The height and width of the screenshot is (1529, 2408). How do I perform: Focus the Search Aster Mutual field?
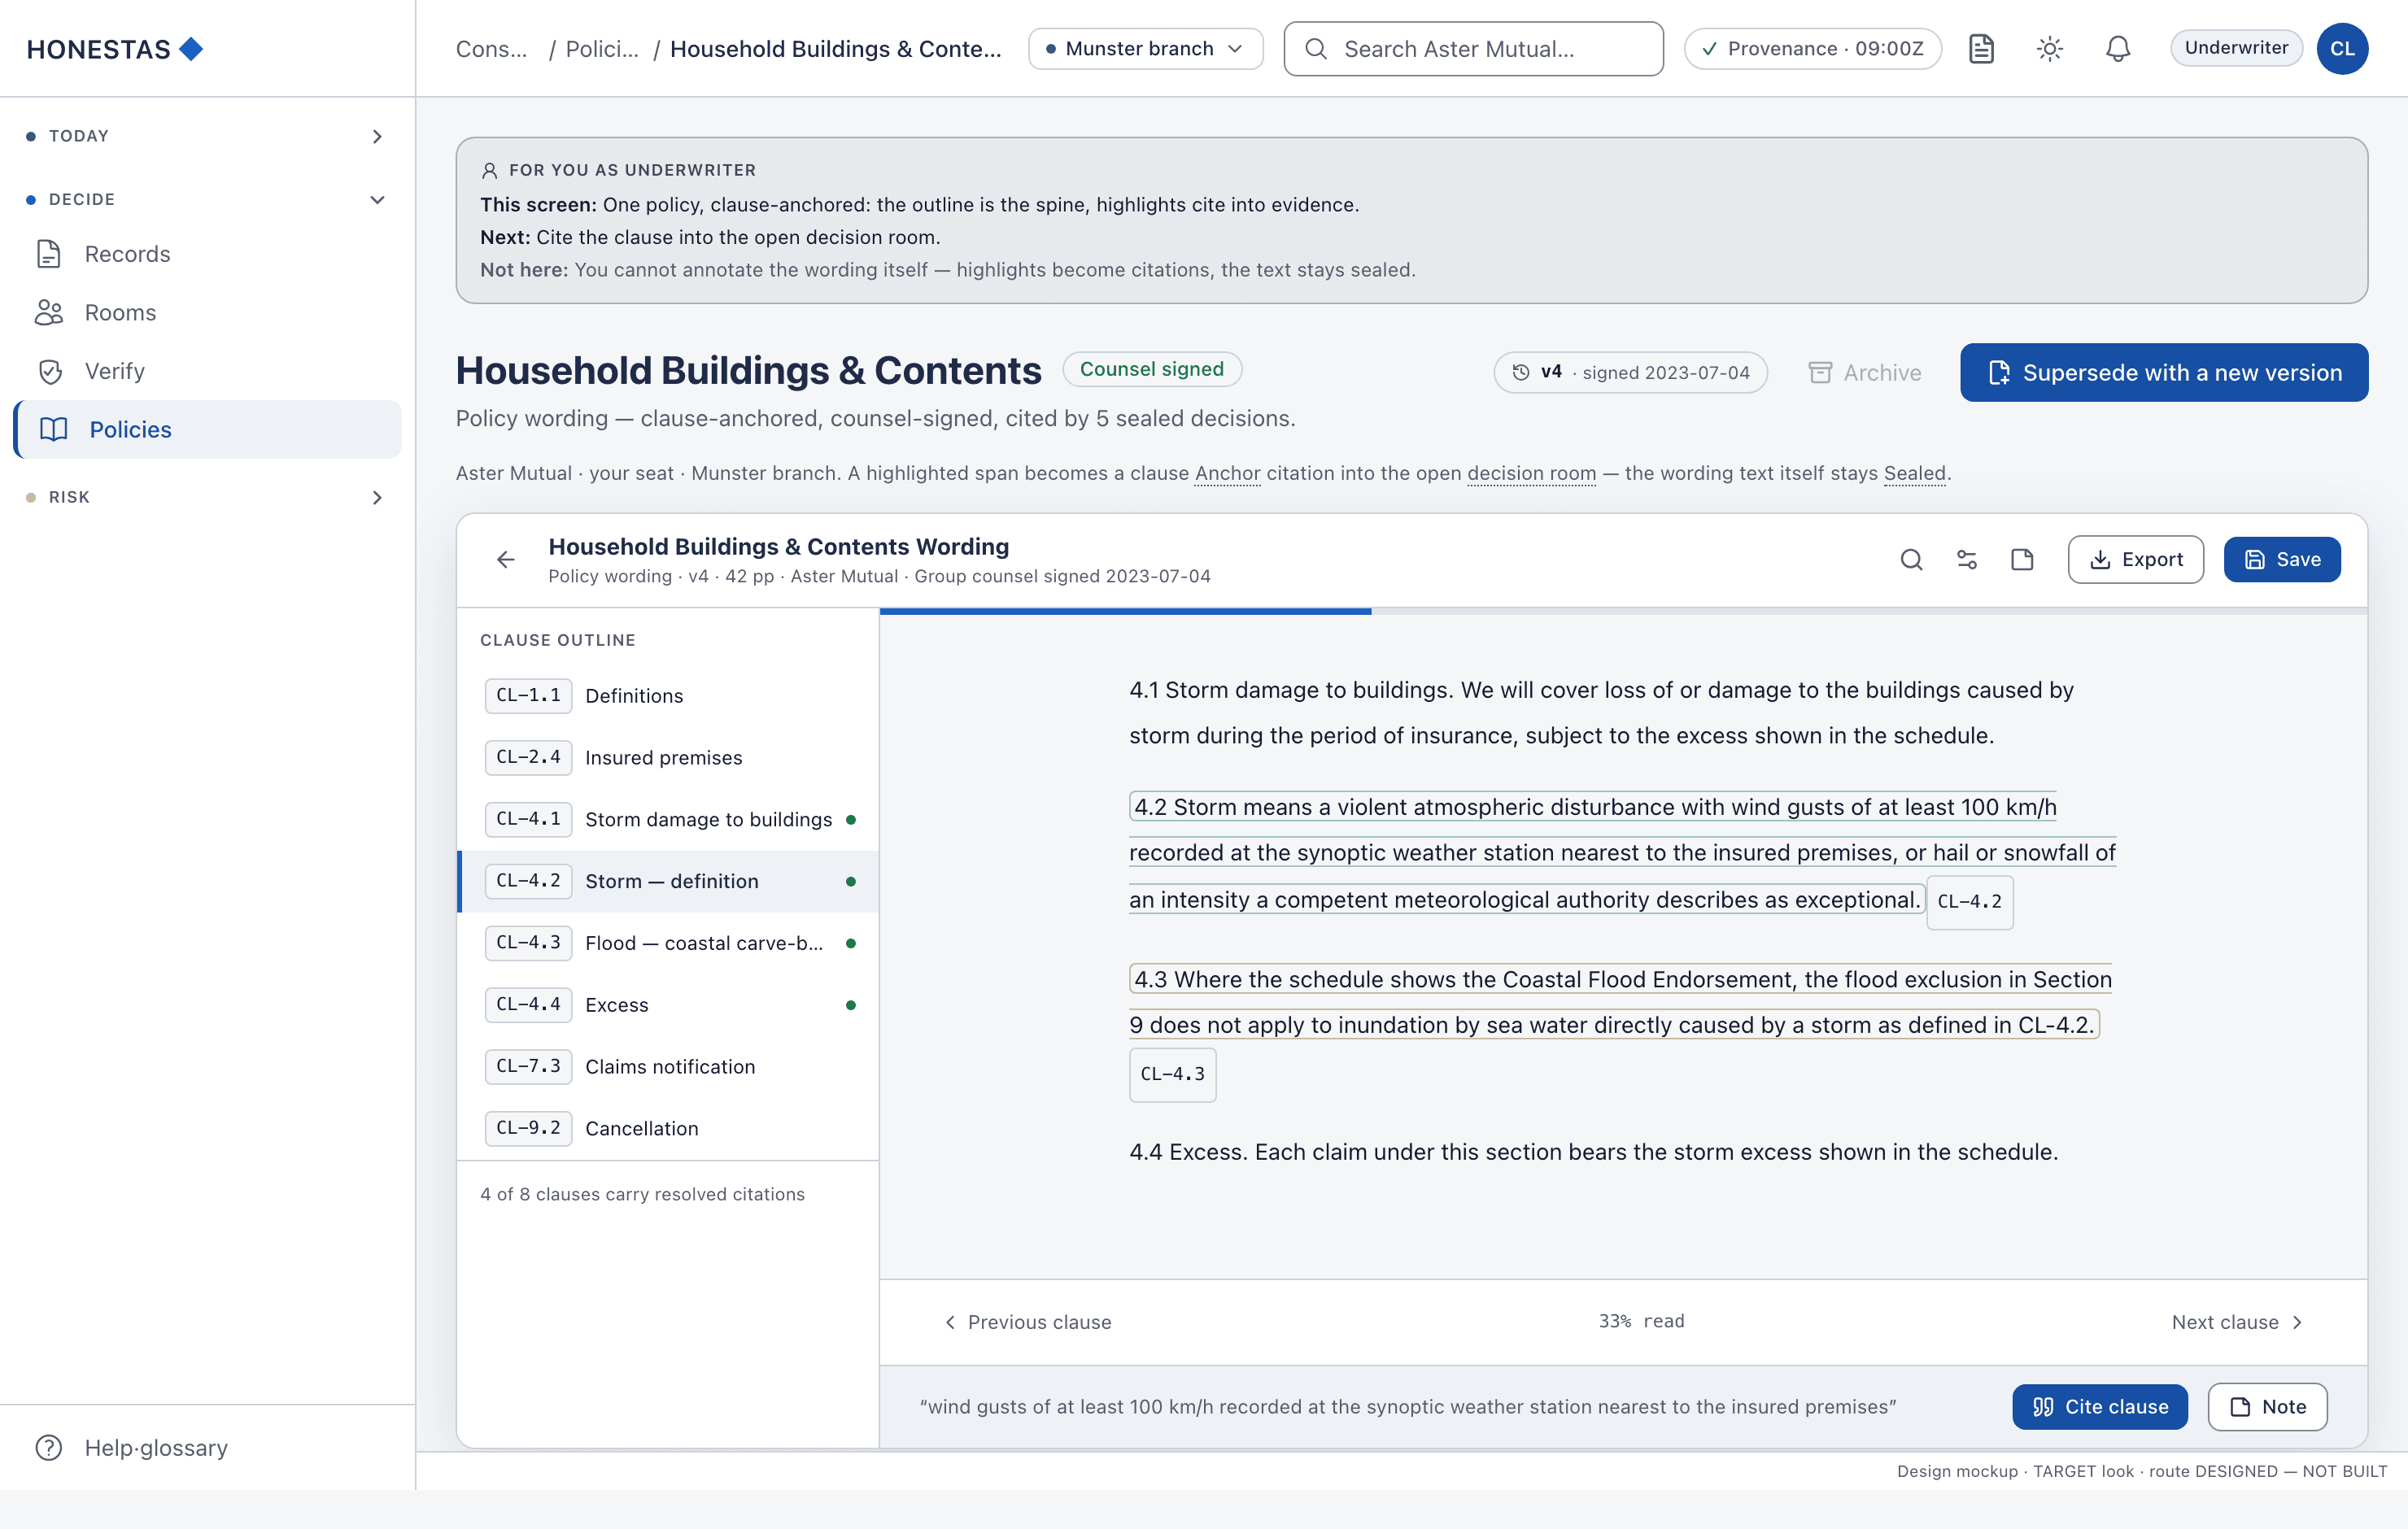(1473, 49)
